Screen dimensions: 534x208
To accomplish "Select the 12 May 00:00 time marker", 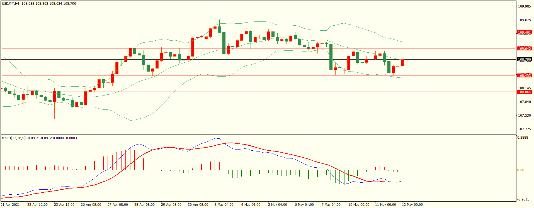I will (x=412, y=205).
